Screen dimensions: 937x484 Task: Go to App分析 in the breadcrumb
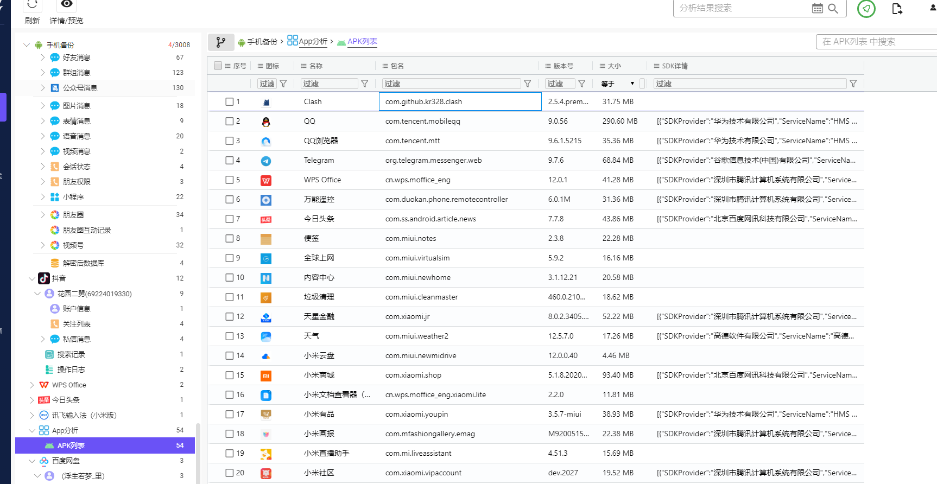pyautogui.click(x=313, y=41)
